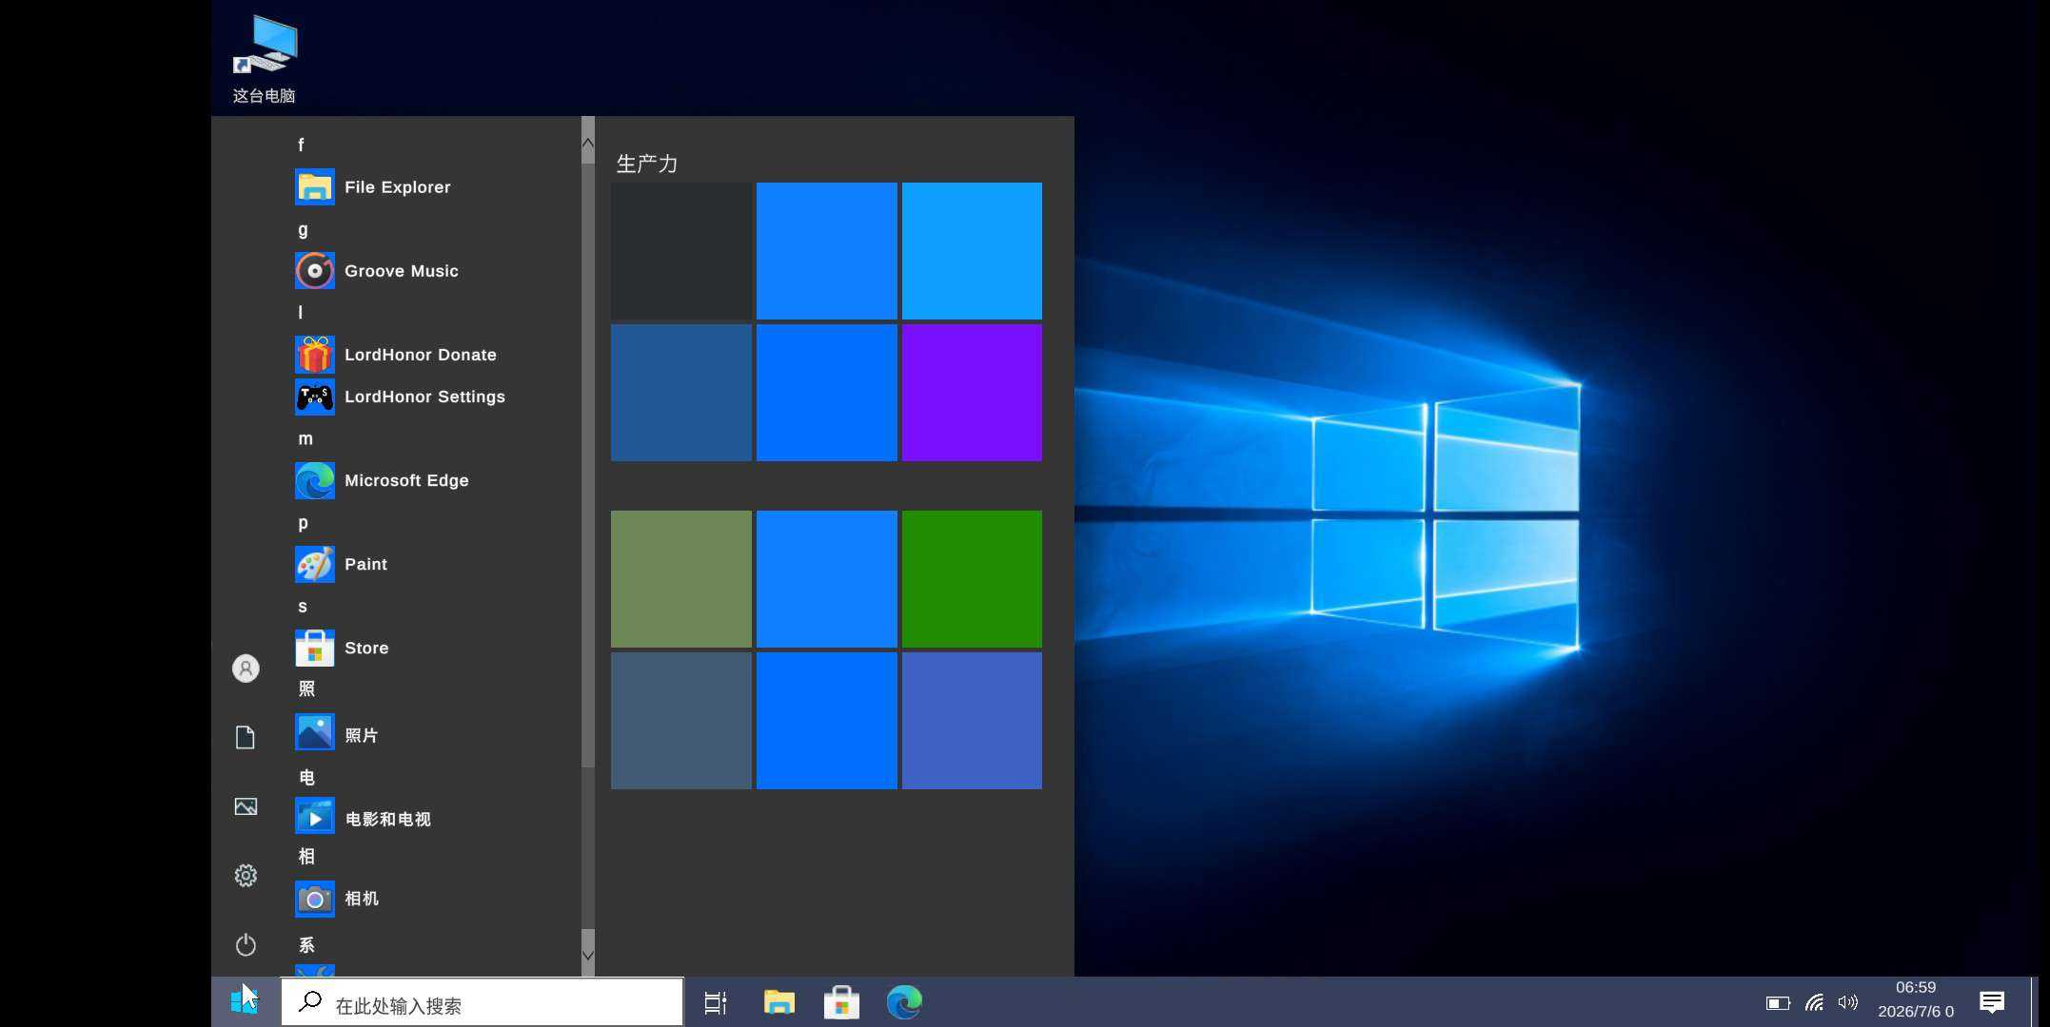
Task: Click the 系 group header
Action: (306, 944)
